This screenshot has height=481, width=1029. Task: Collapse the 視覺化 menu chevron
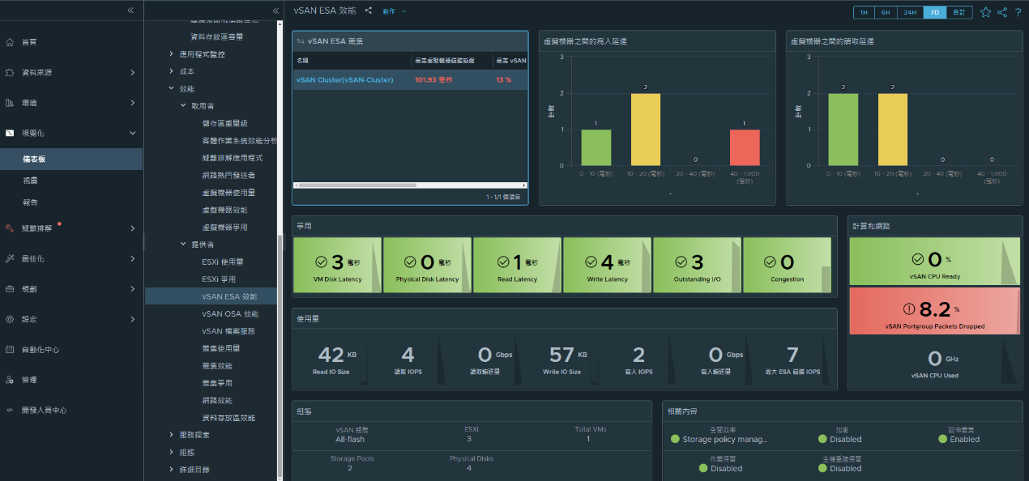tap(133, 134)
